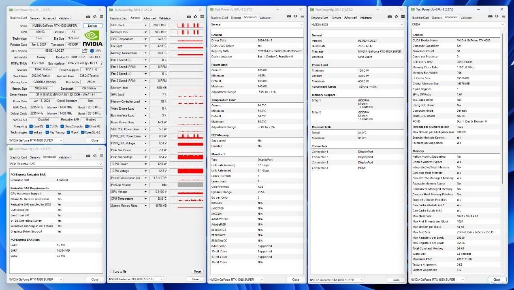Click Close text button in NVIDIA BIOS window

point(396,280)
